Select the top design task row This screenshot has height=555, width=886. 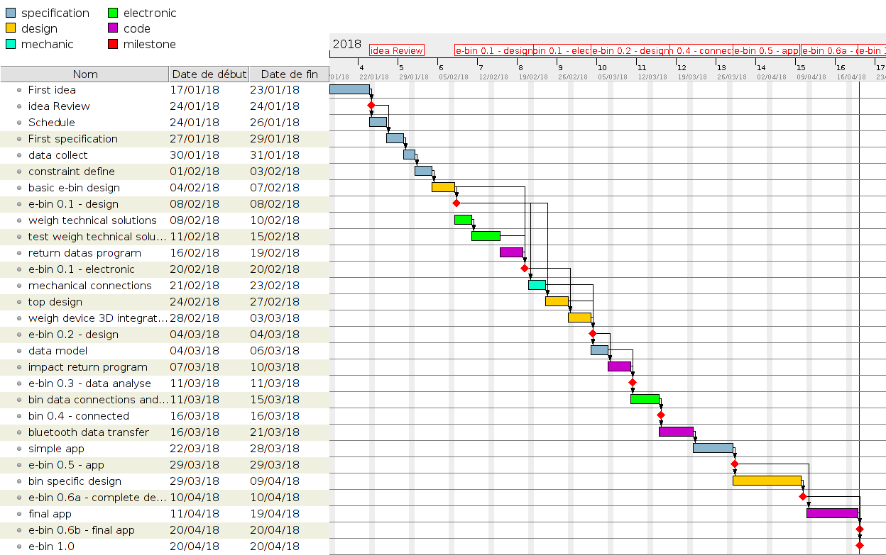point(165,302)
